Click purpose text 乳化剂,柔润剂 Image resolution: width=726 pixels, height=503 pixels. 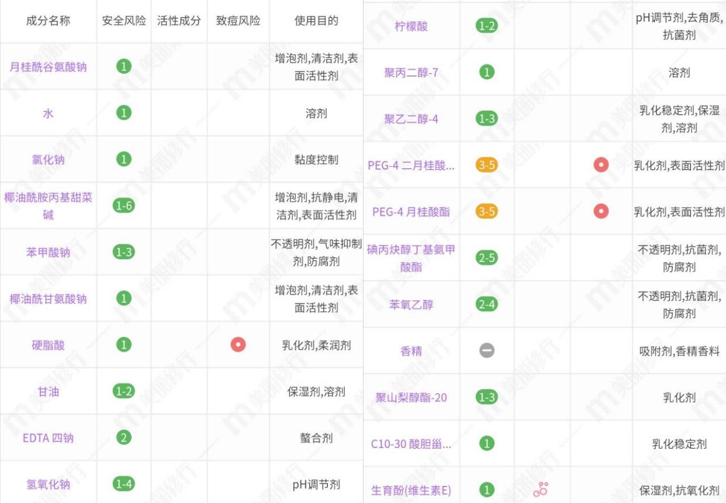[x=316, y=345]
